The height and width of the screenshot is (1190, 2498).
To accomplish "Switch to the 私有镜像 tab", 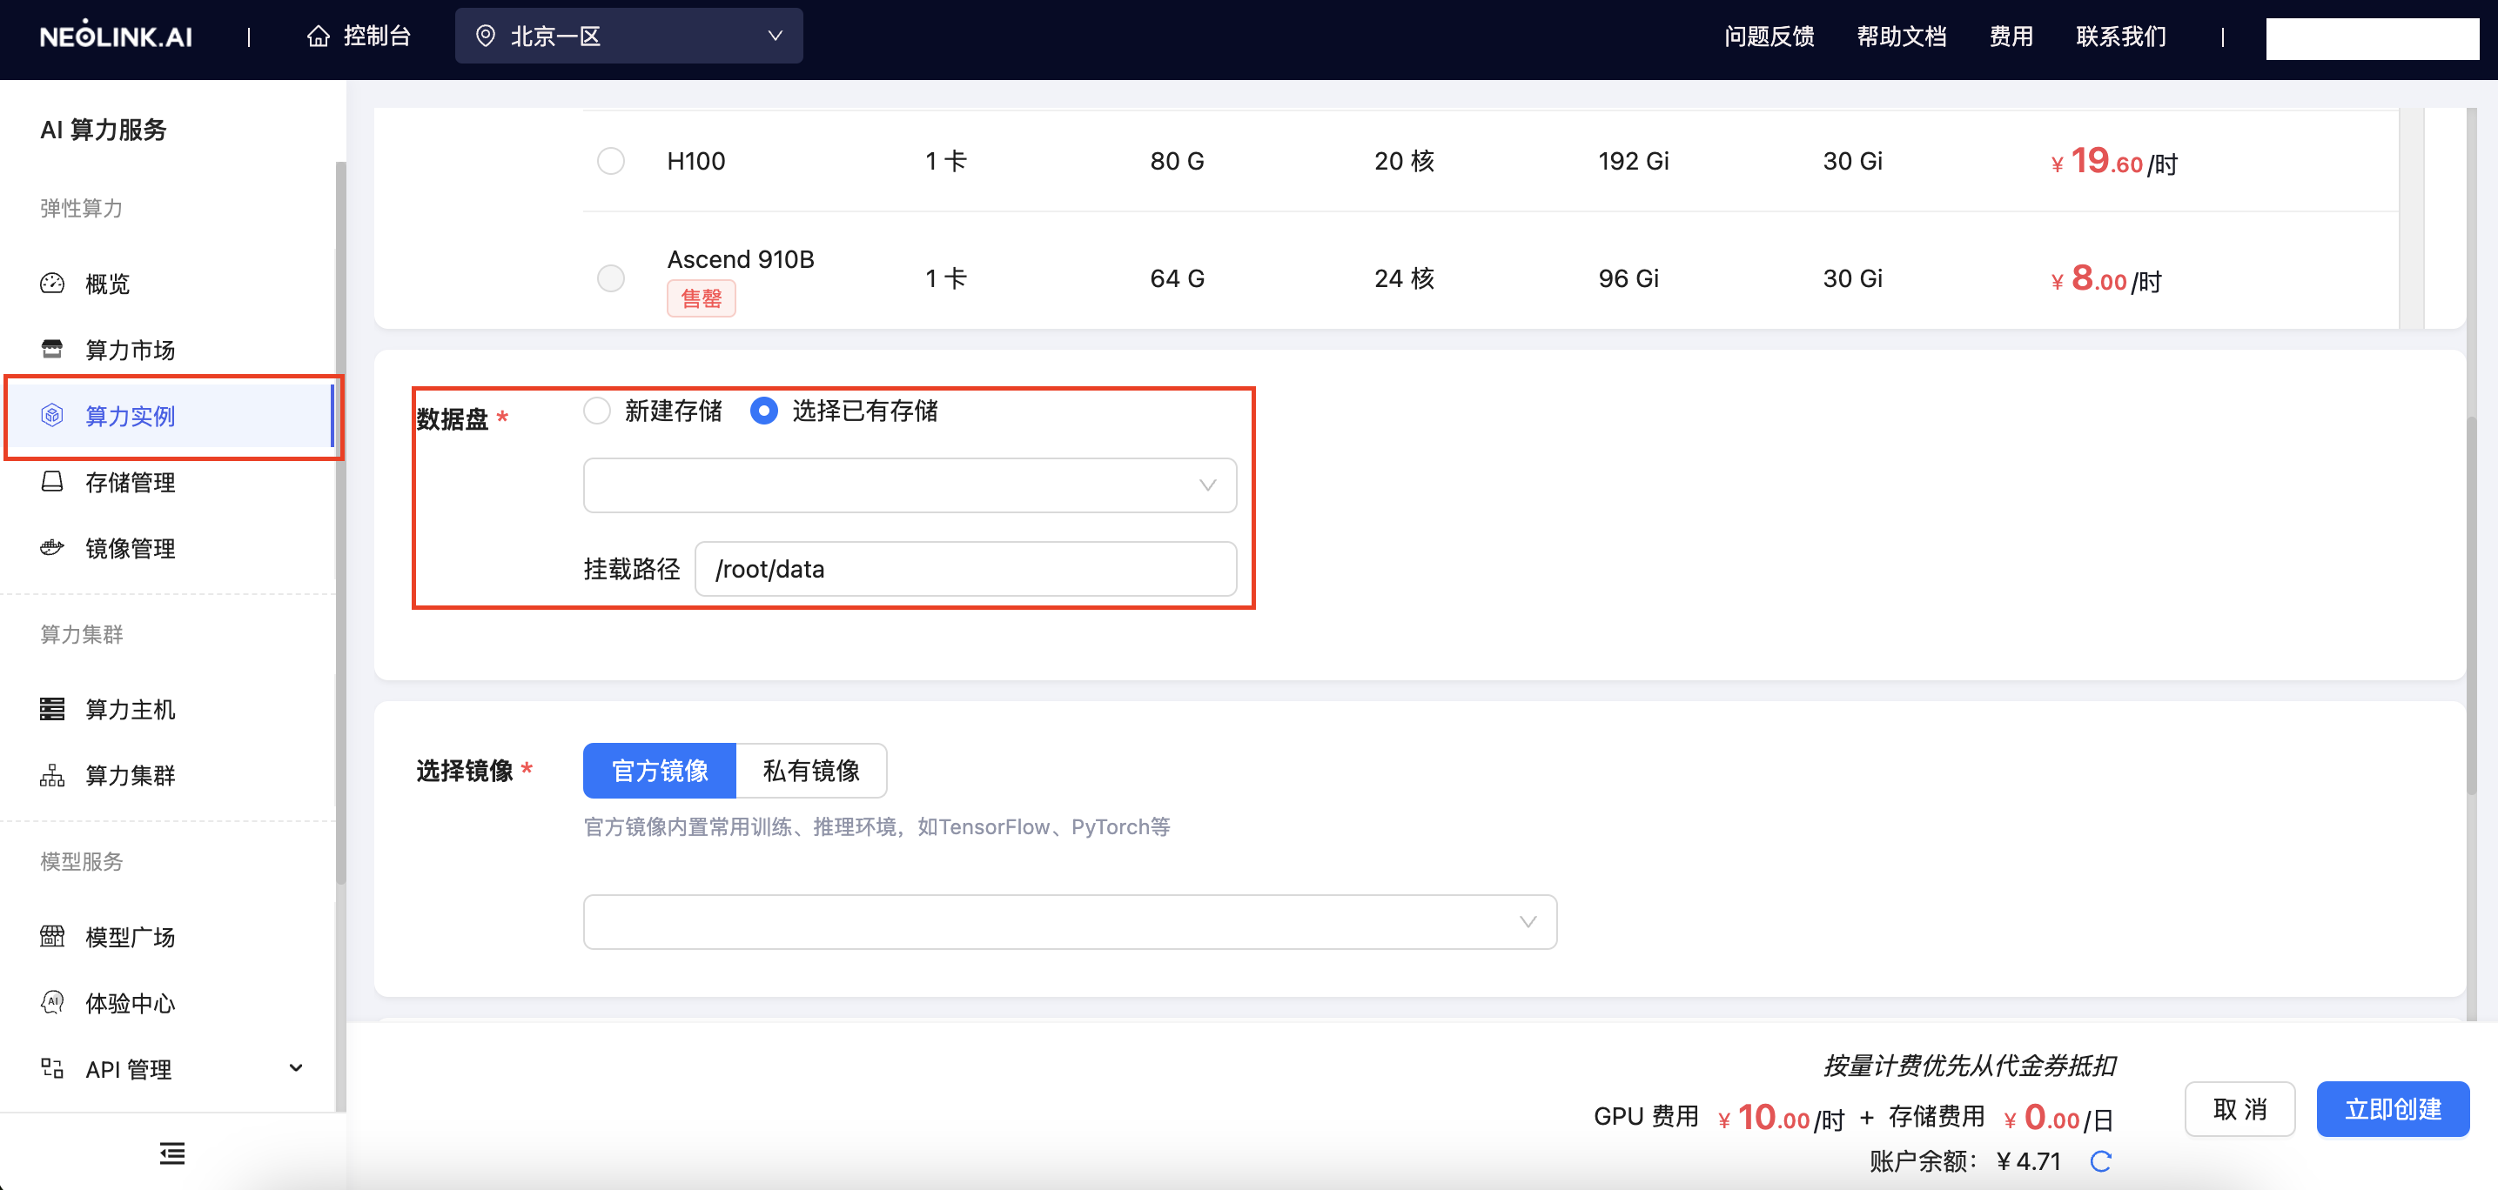I will 810,771.
